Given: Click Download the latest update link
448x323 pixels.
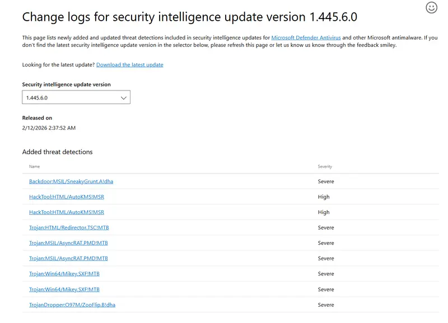Looking at the screenshot, I should coord(129,65).
